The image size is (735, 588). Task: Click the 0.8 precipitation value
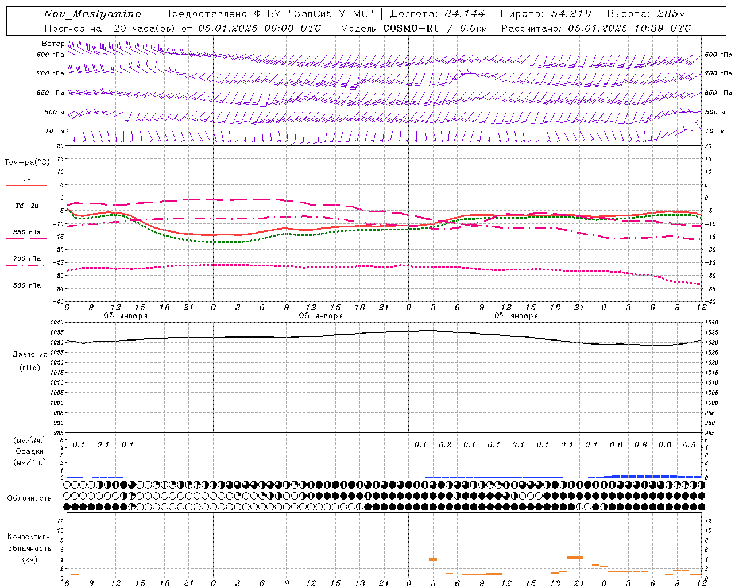pos(640,444)
